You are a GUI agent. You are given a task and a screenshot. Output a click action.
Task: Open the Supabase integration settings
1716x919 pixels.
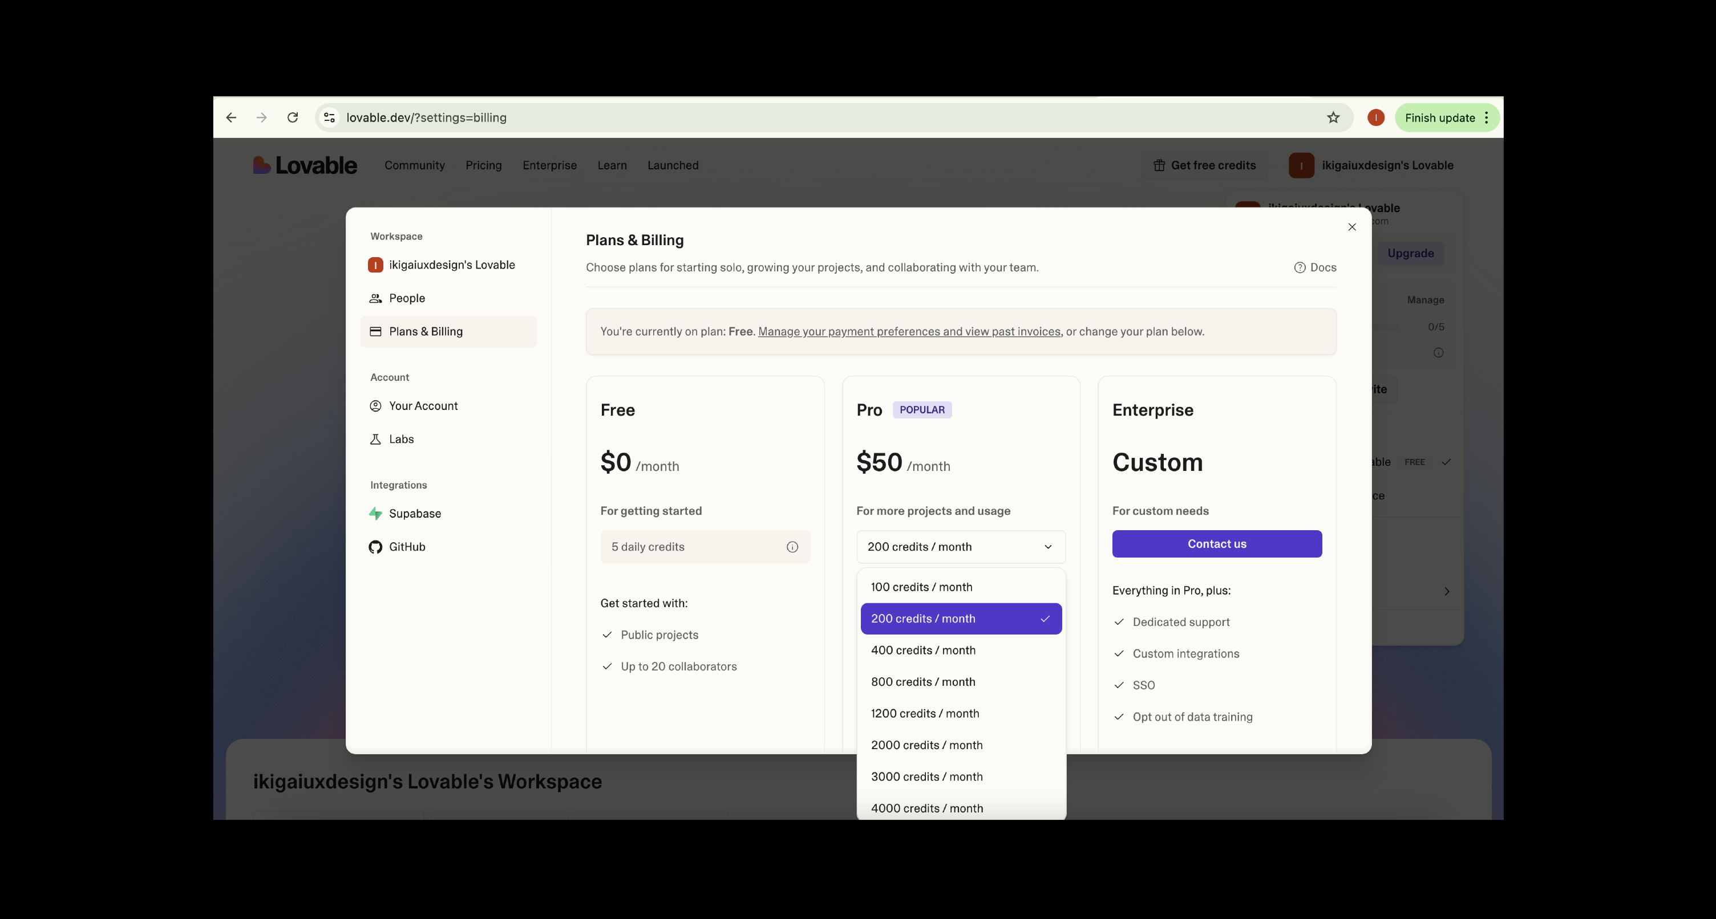point(414,514)
